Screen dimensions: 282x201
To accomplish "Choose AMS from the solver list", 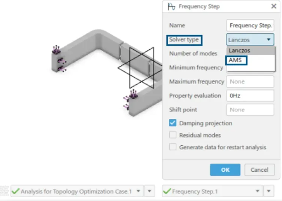I will point(235,60).
